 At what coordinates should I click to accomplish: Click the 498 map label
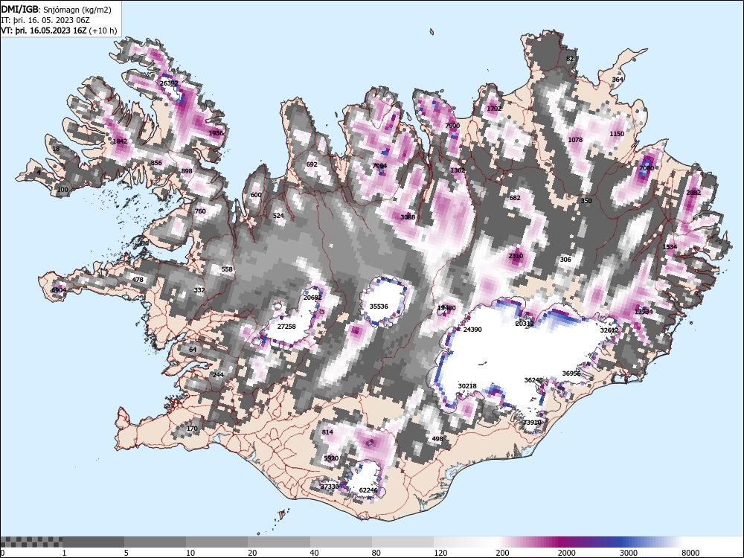[x=437, y=440]
